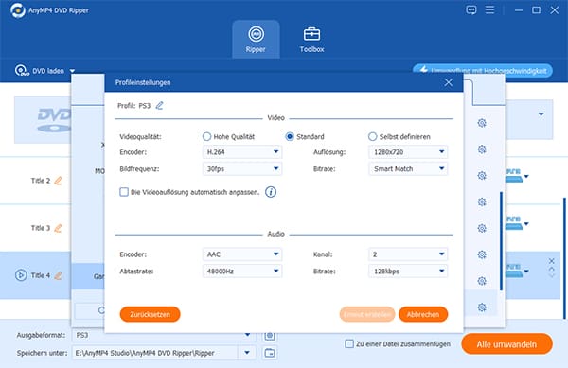Select the Title 3 row label
The height and width of the screenshot is (368, 568).
click(x=40, y=228)
